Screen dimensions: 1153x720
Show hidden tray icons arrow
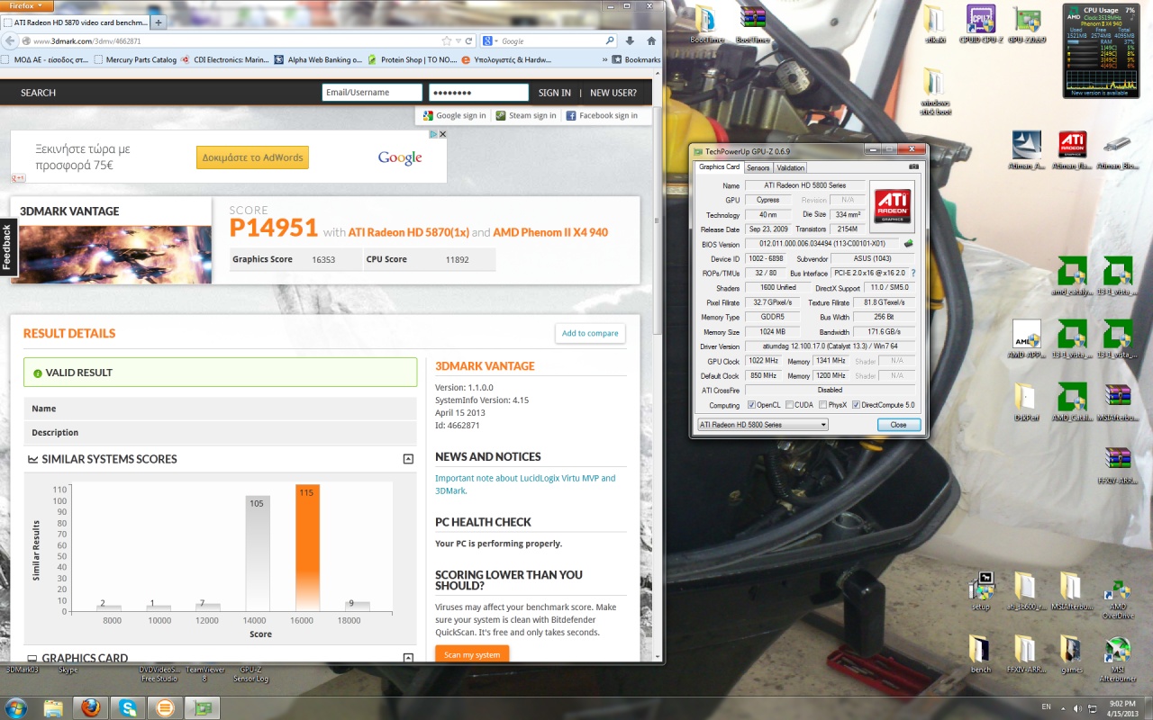1061,707
